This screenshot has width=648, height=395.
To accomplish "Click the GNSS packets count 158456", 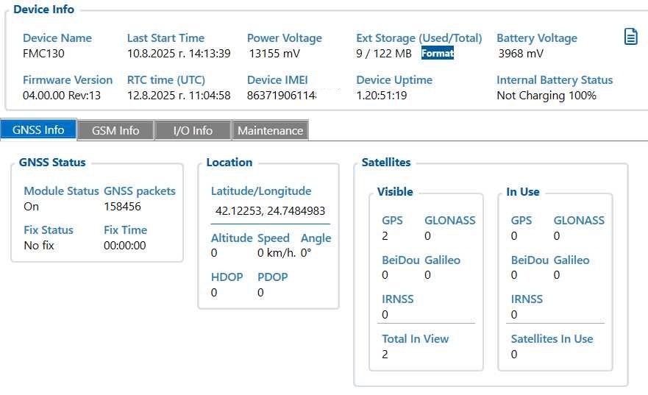I will (122, 207).
